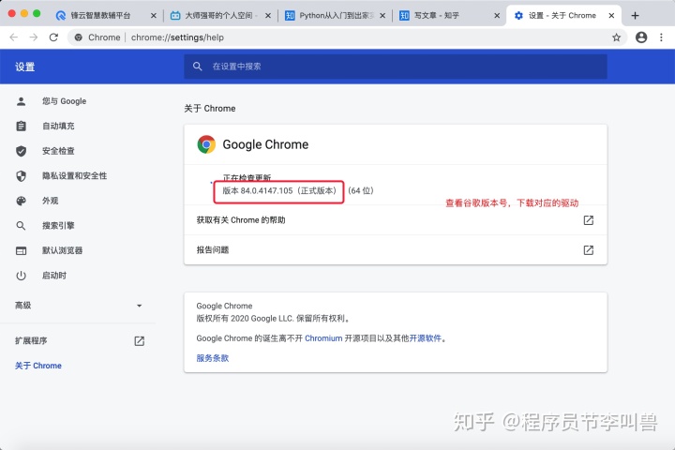Image resolution: width=675 pixels, height=450 pixels.
Task: Click the shield check icon for 安全检查
Action: tap(21, 151)
